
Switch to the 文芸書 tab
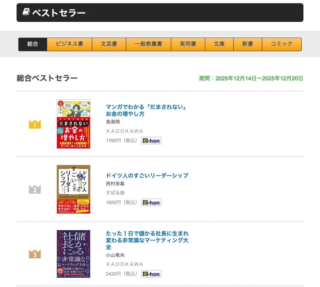109,44
